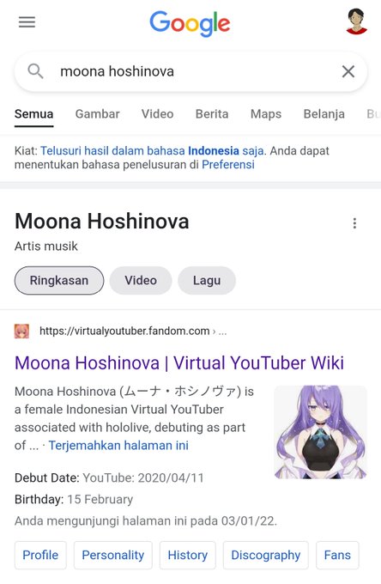Select the Video chip under Artis musik
Viewport: 381px width, 584px height.
pyautogui.click(x=141, y=281)
